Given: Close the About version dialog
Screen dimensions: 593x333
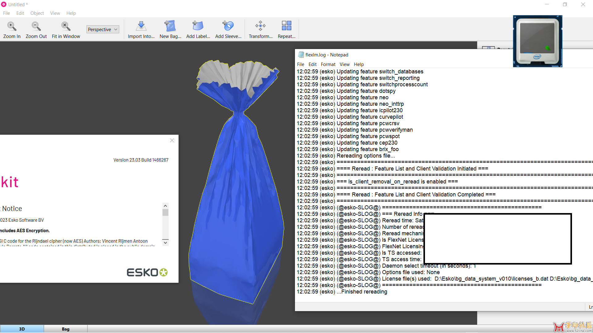Looking at the screenshot, I should point(172,141).
